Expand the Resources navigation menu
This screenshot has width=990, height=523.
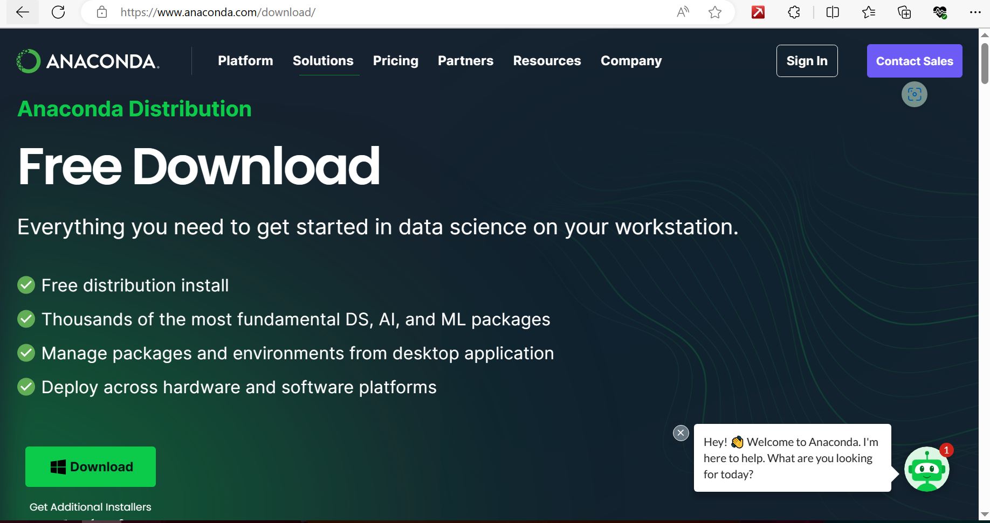[547, 61]
